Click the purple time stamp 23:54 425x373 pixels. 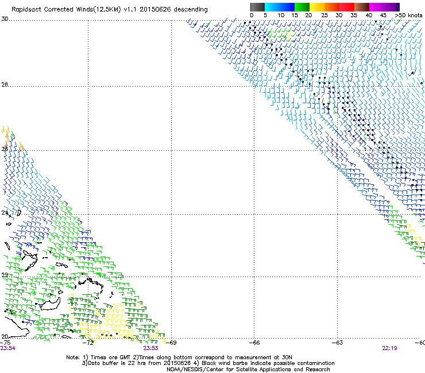(x=8, y=348)
